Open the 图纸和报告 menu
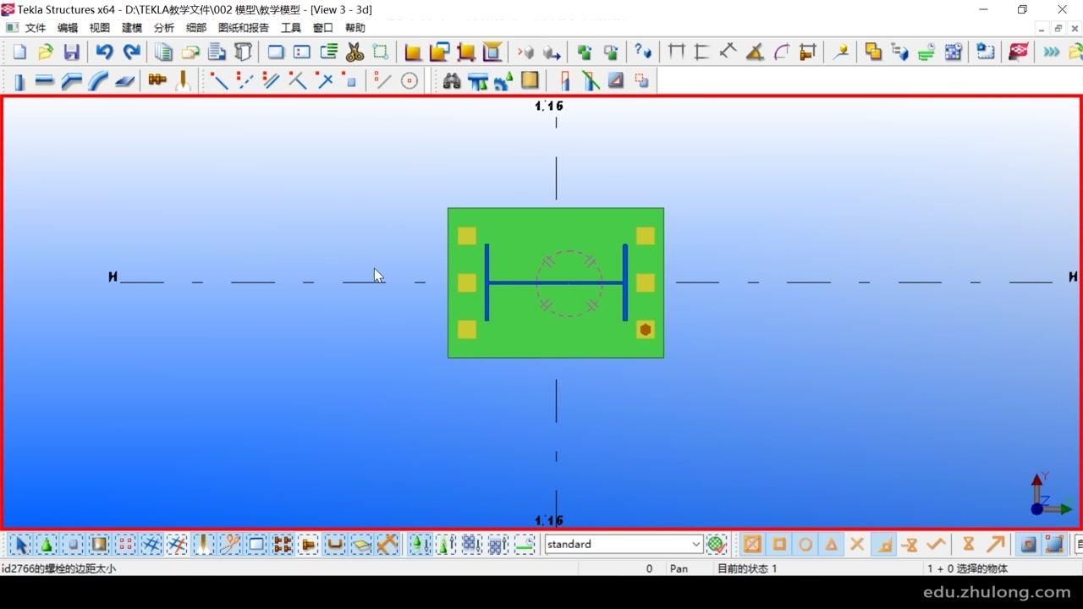This screenshot has height=609, width=1083. tap(244, 28)
